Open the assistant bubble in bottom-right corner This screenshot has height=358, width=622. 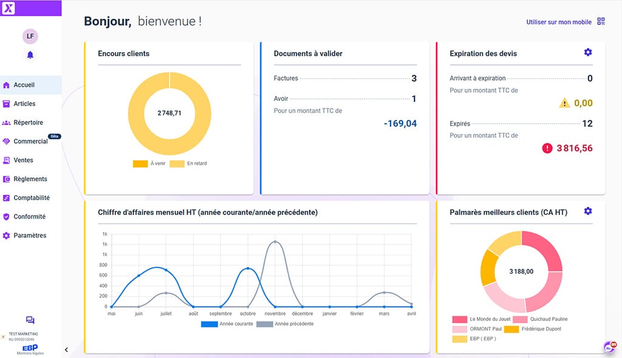coord(610,346)
